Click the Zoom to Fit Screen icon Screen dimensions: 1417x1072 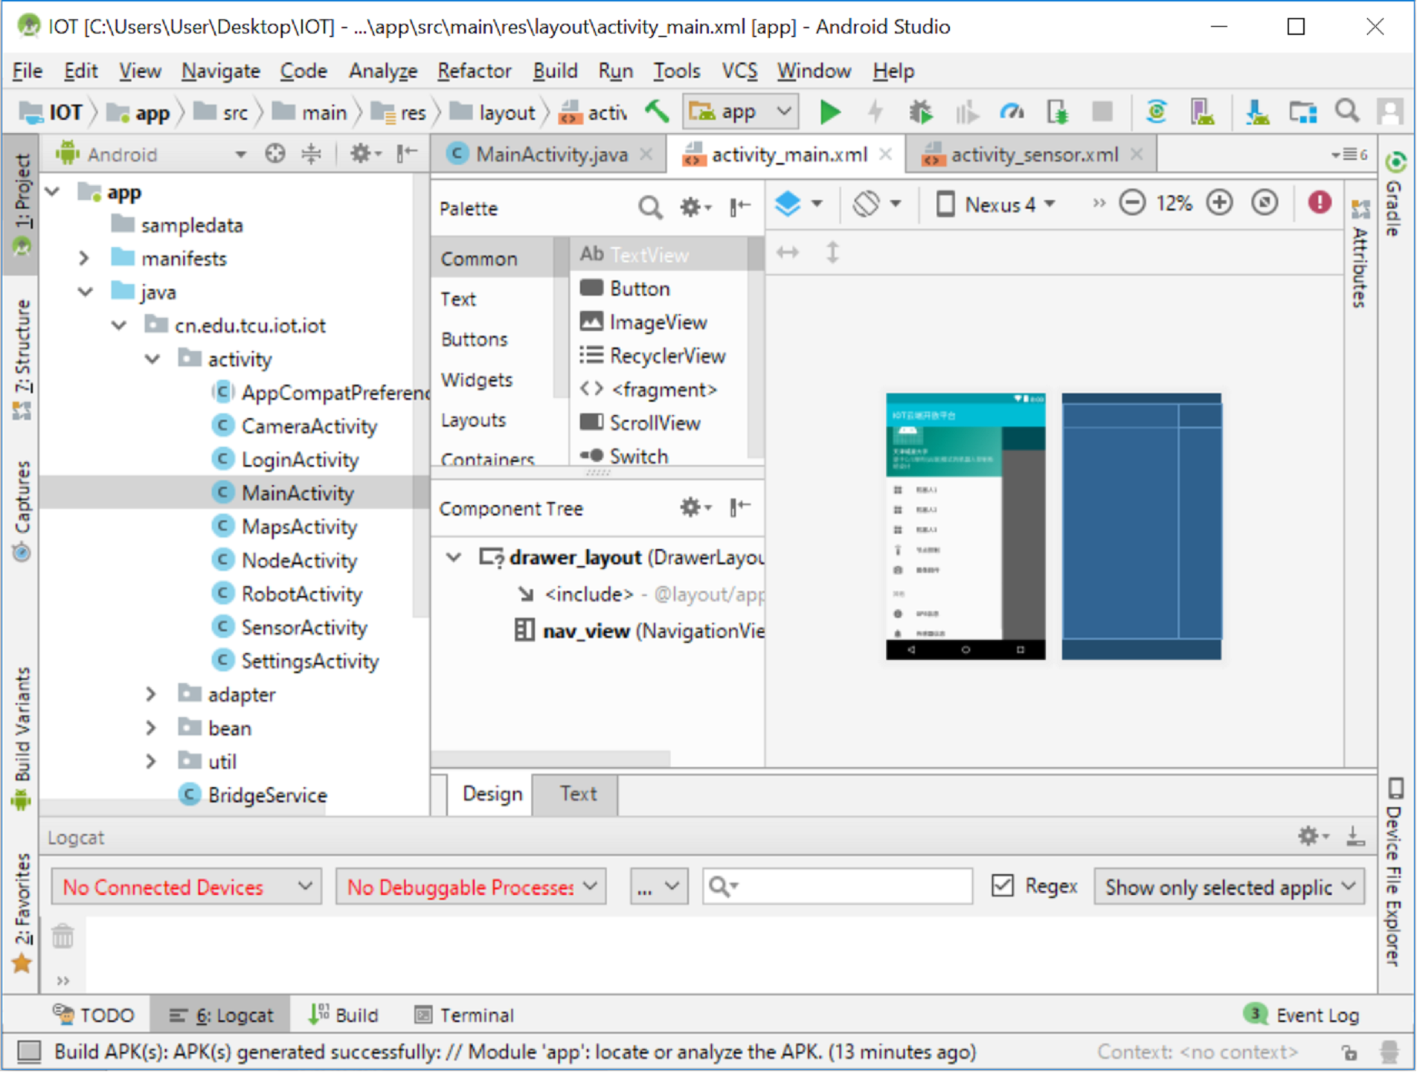(x=1265, y=202)
